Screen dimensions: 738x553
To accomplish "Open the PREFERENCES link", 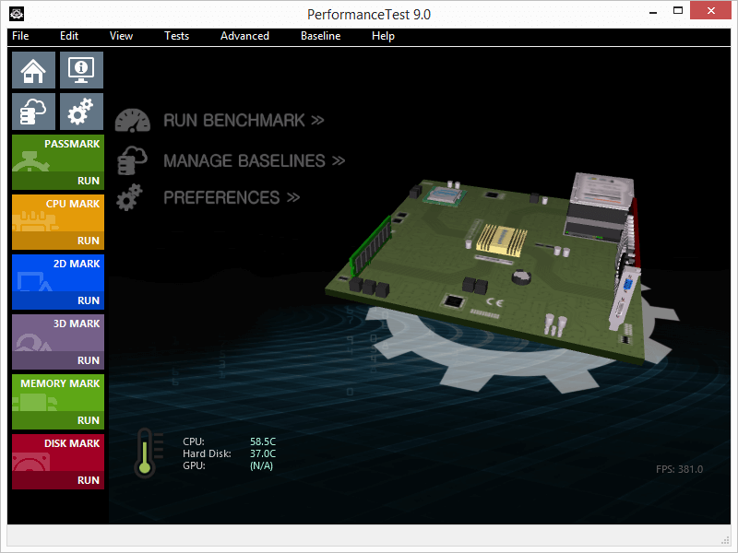I will 232,197.
